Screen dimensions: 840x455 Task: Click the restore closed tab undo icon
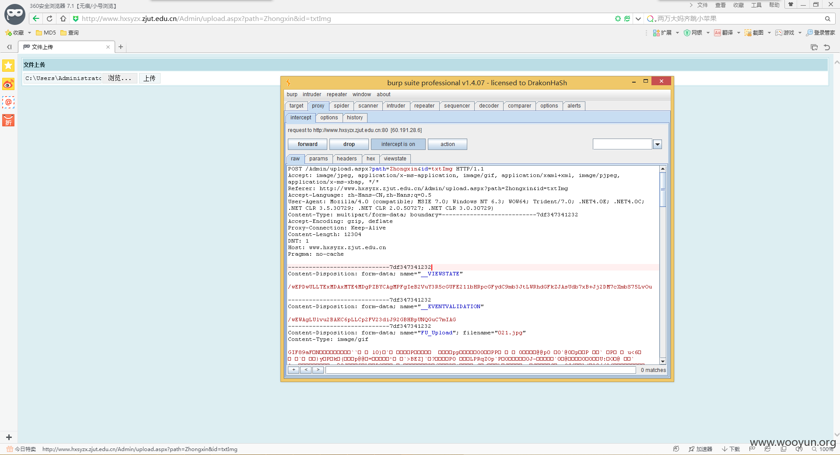coord(827,47)
